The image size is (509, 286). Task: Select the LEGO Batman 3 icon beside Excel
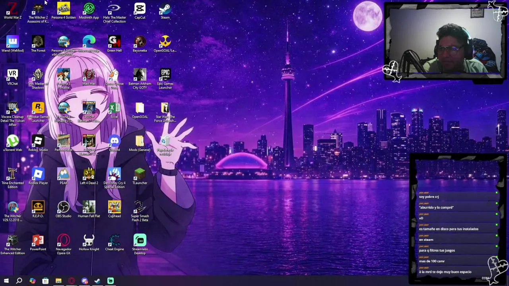point(89,112)
